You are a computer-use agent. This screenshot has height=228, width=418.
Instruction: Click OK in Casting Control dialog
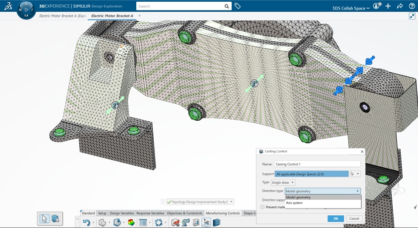pyautogui.click(x=336, y=218)
